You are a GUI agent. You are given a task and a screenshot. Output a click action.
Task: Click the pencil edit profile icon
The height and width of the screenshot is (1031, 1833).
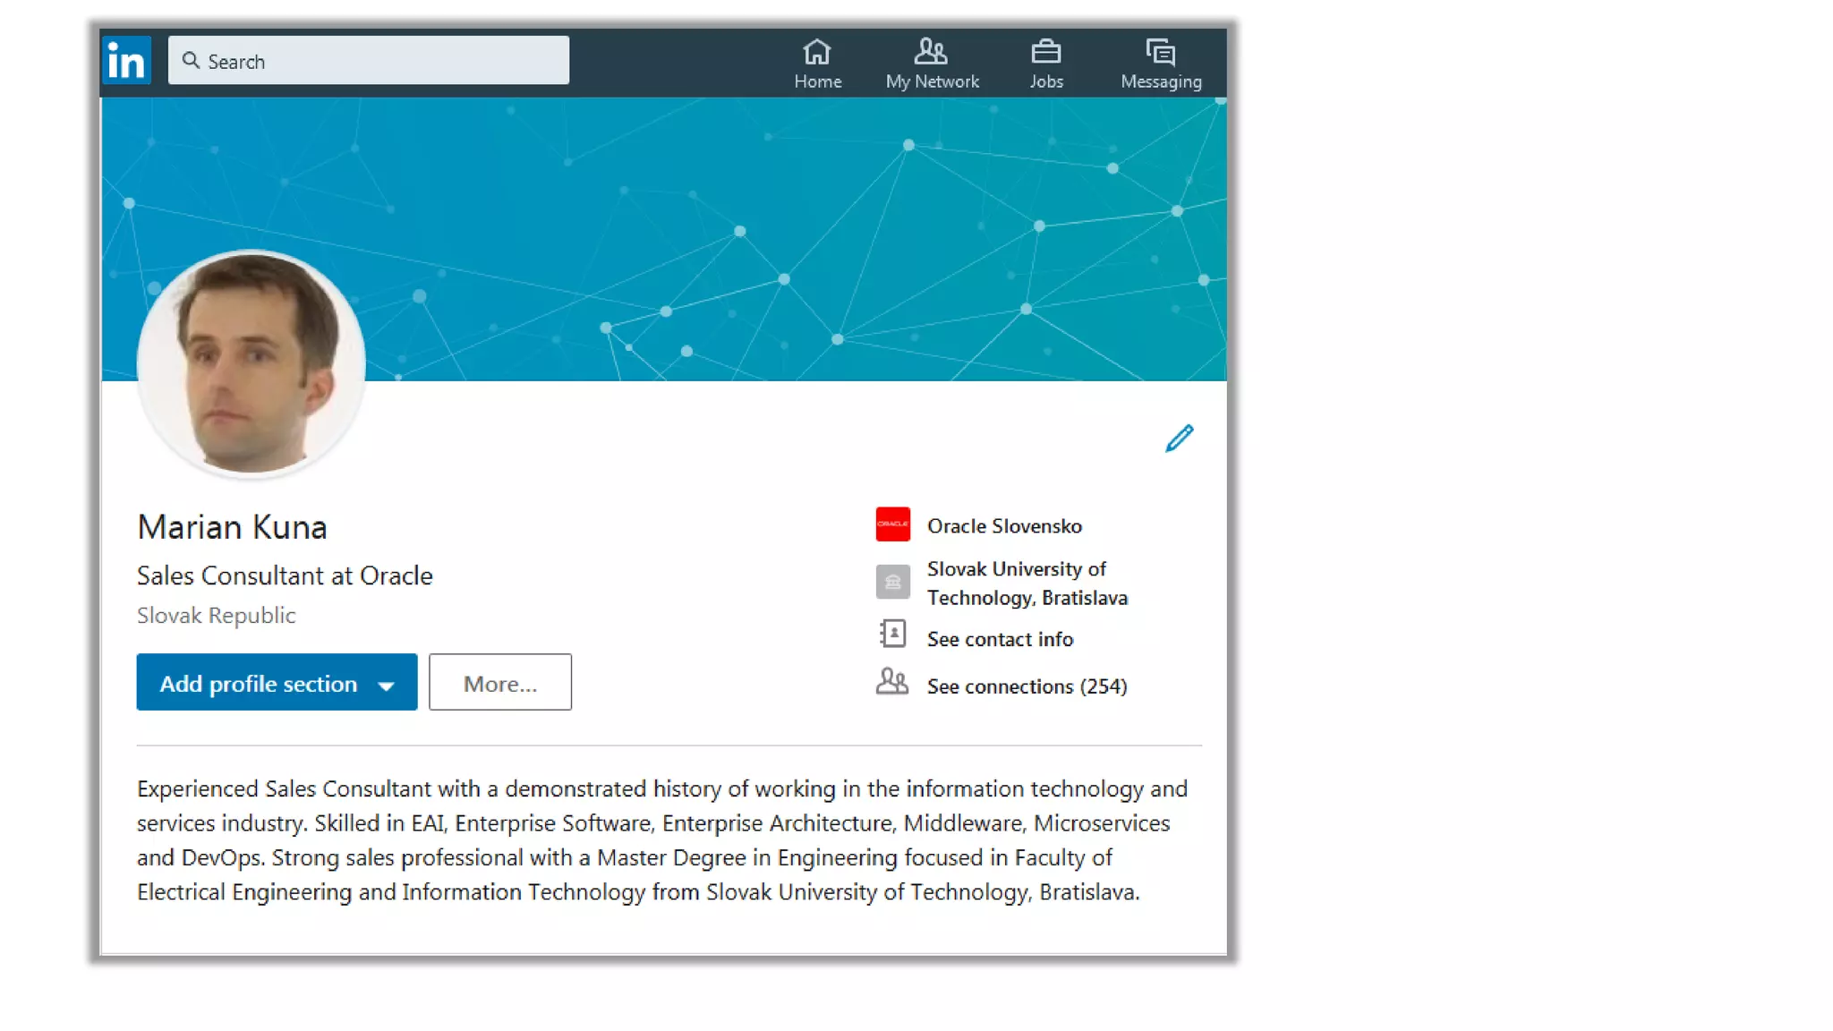pos(1179,439)
